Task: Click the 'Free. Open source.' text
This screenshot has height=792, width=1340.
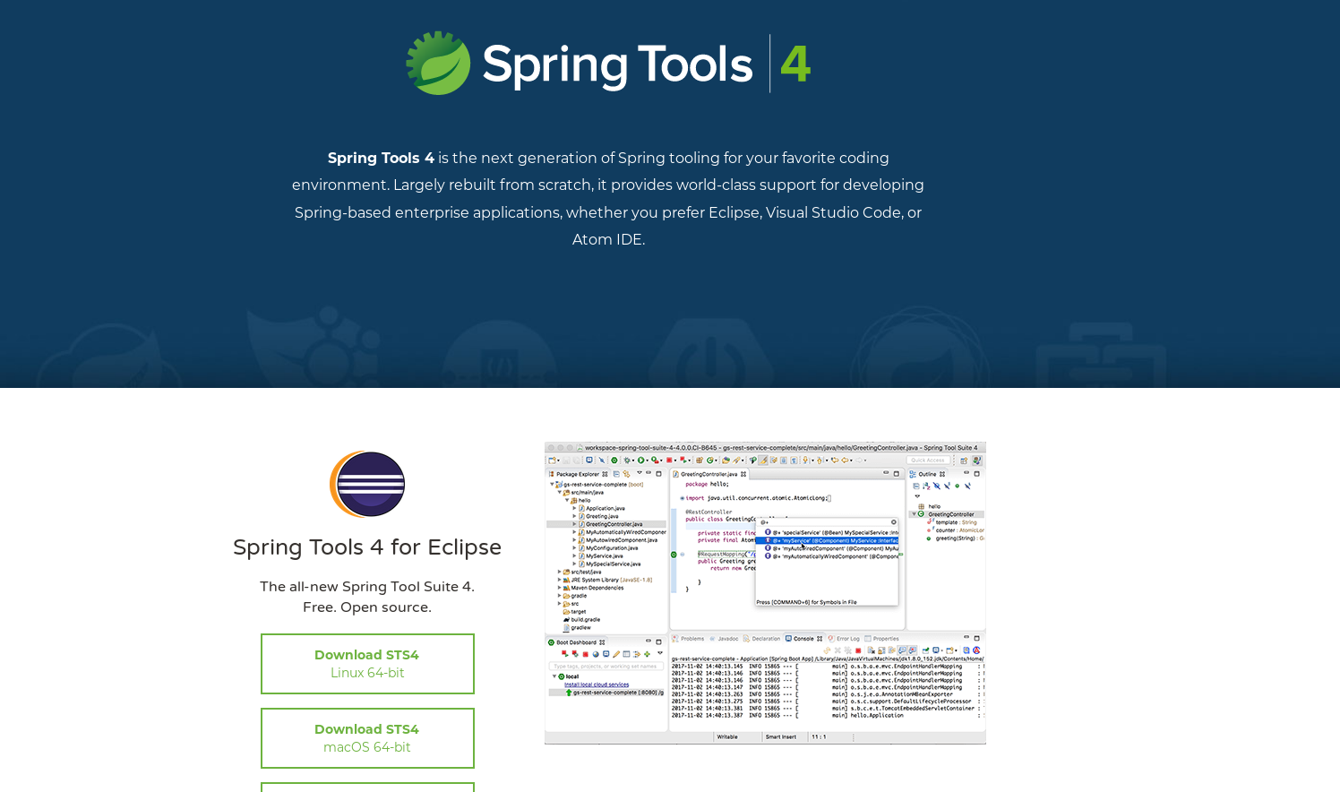Action: coord(367,607)
